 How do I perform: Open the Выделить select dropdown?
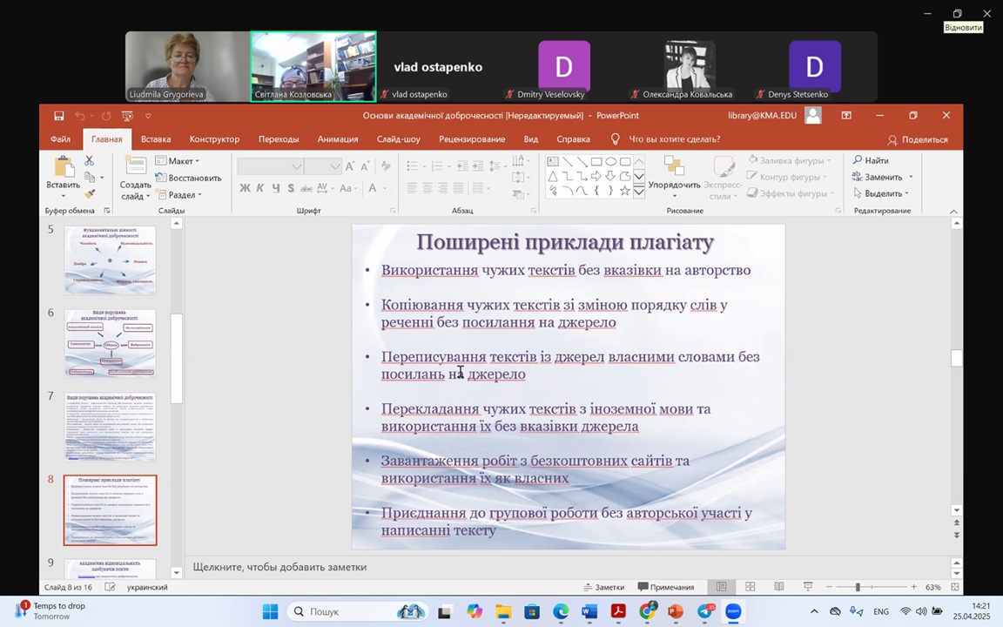[881, 193]
